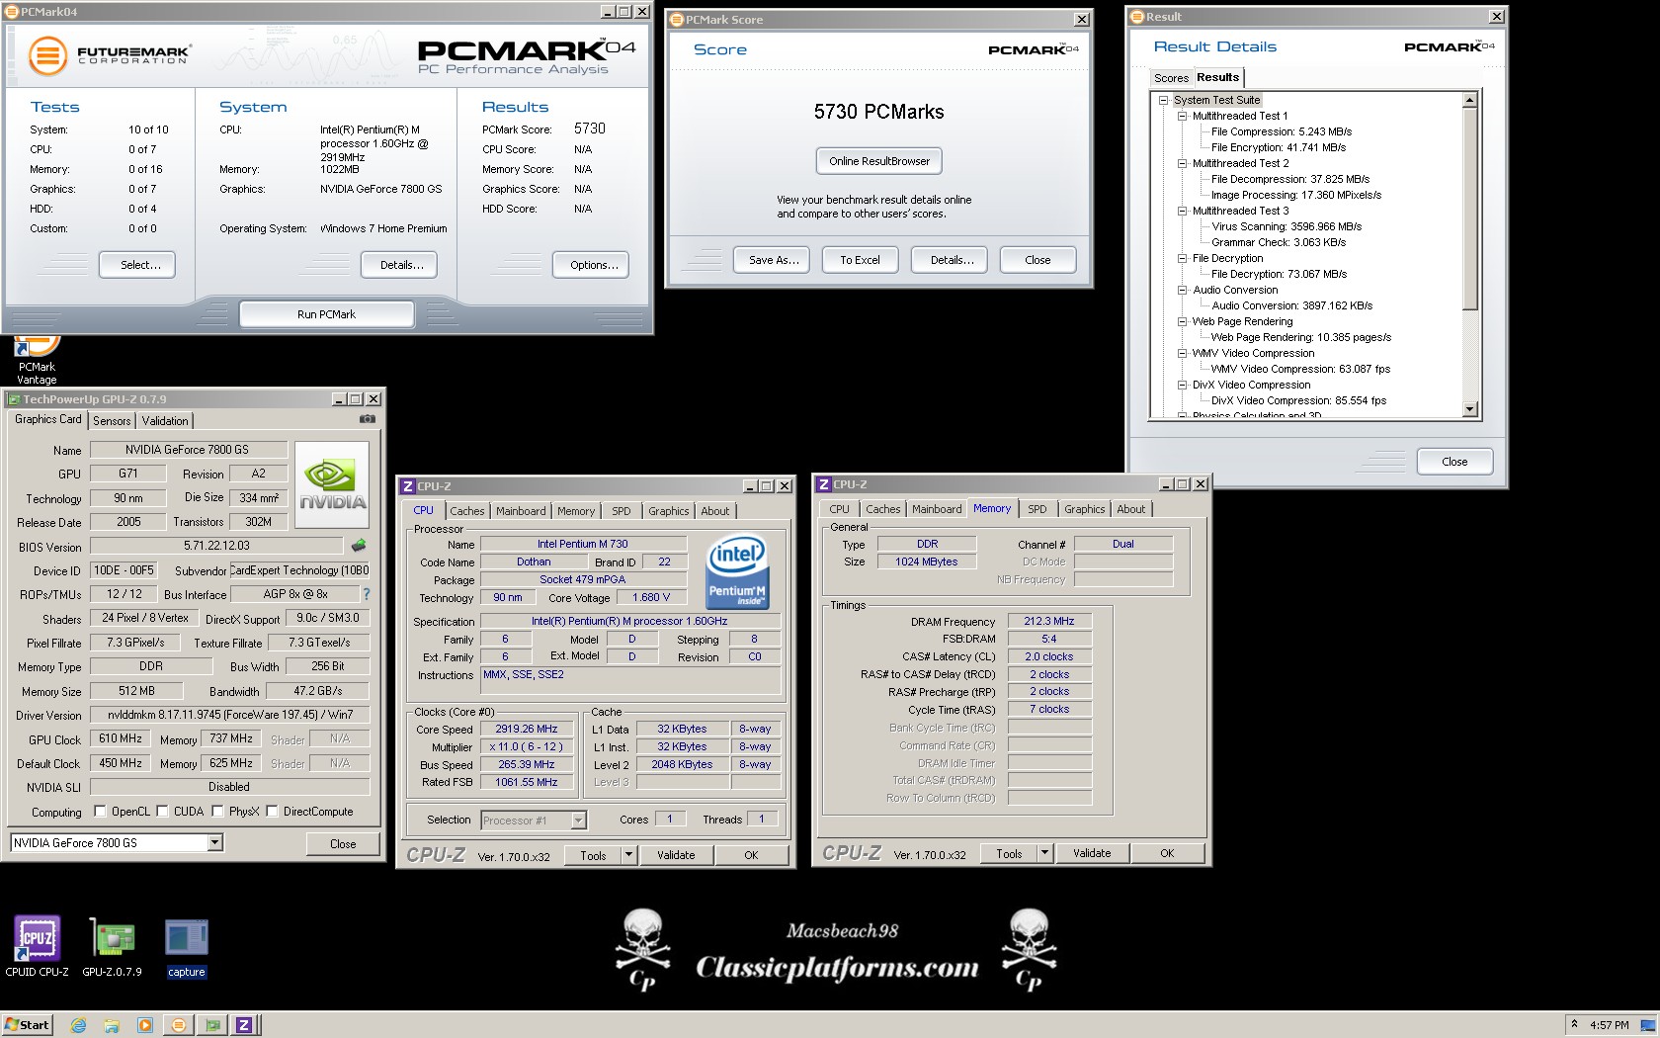Click Select... button under Tests

point(137,265)
